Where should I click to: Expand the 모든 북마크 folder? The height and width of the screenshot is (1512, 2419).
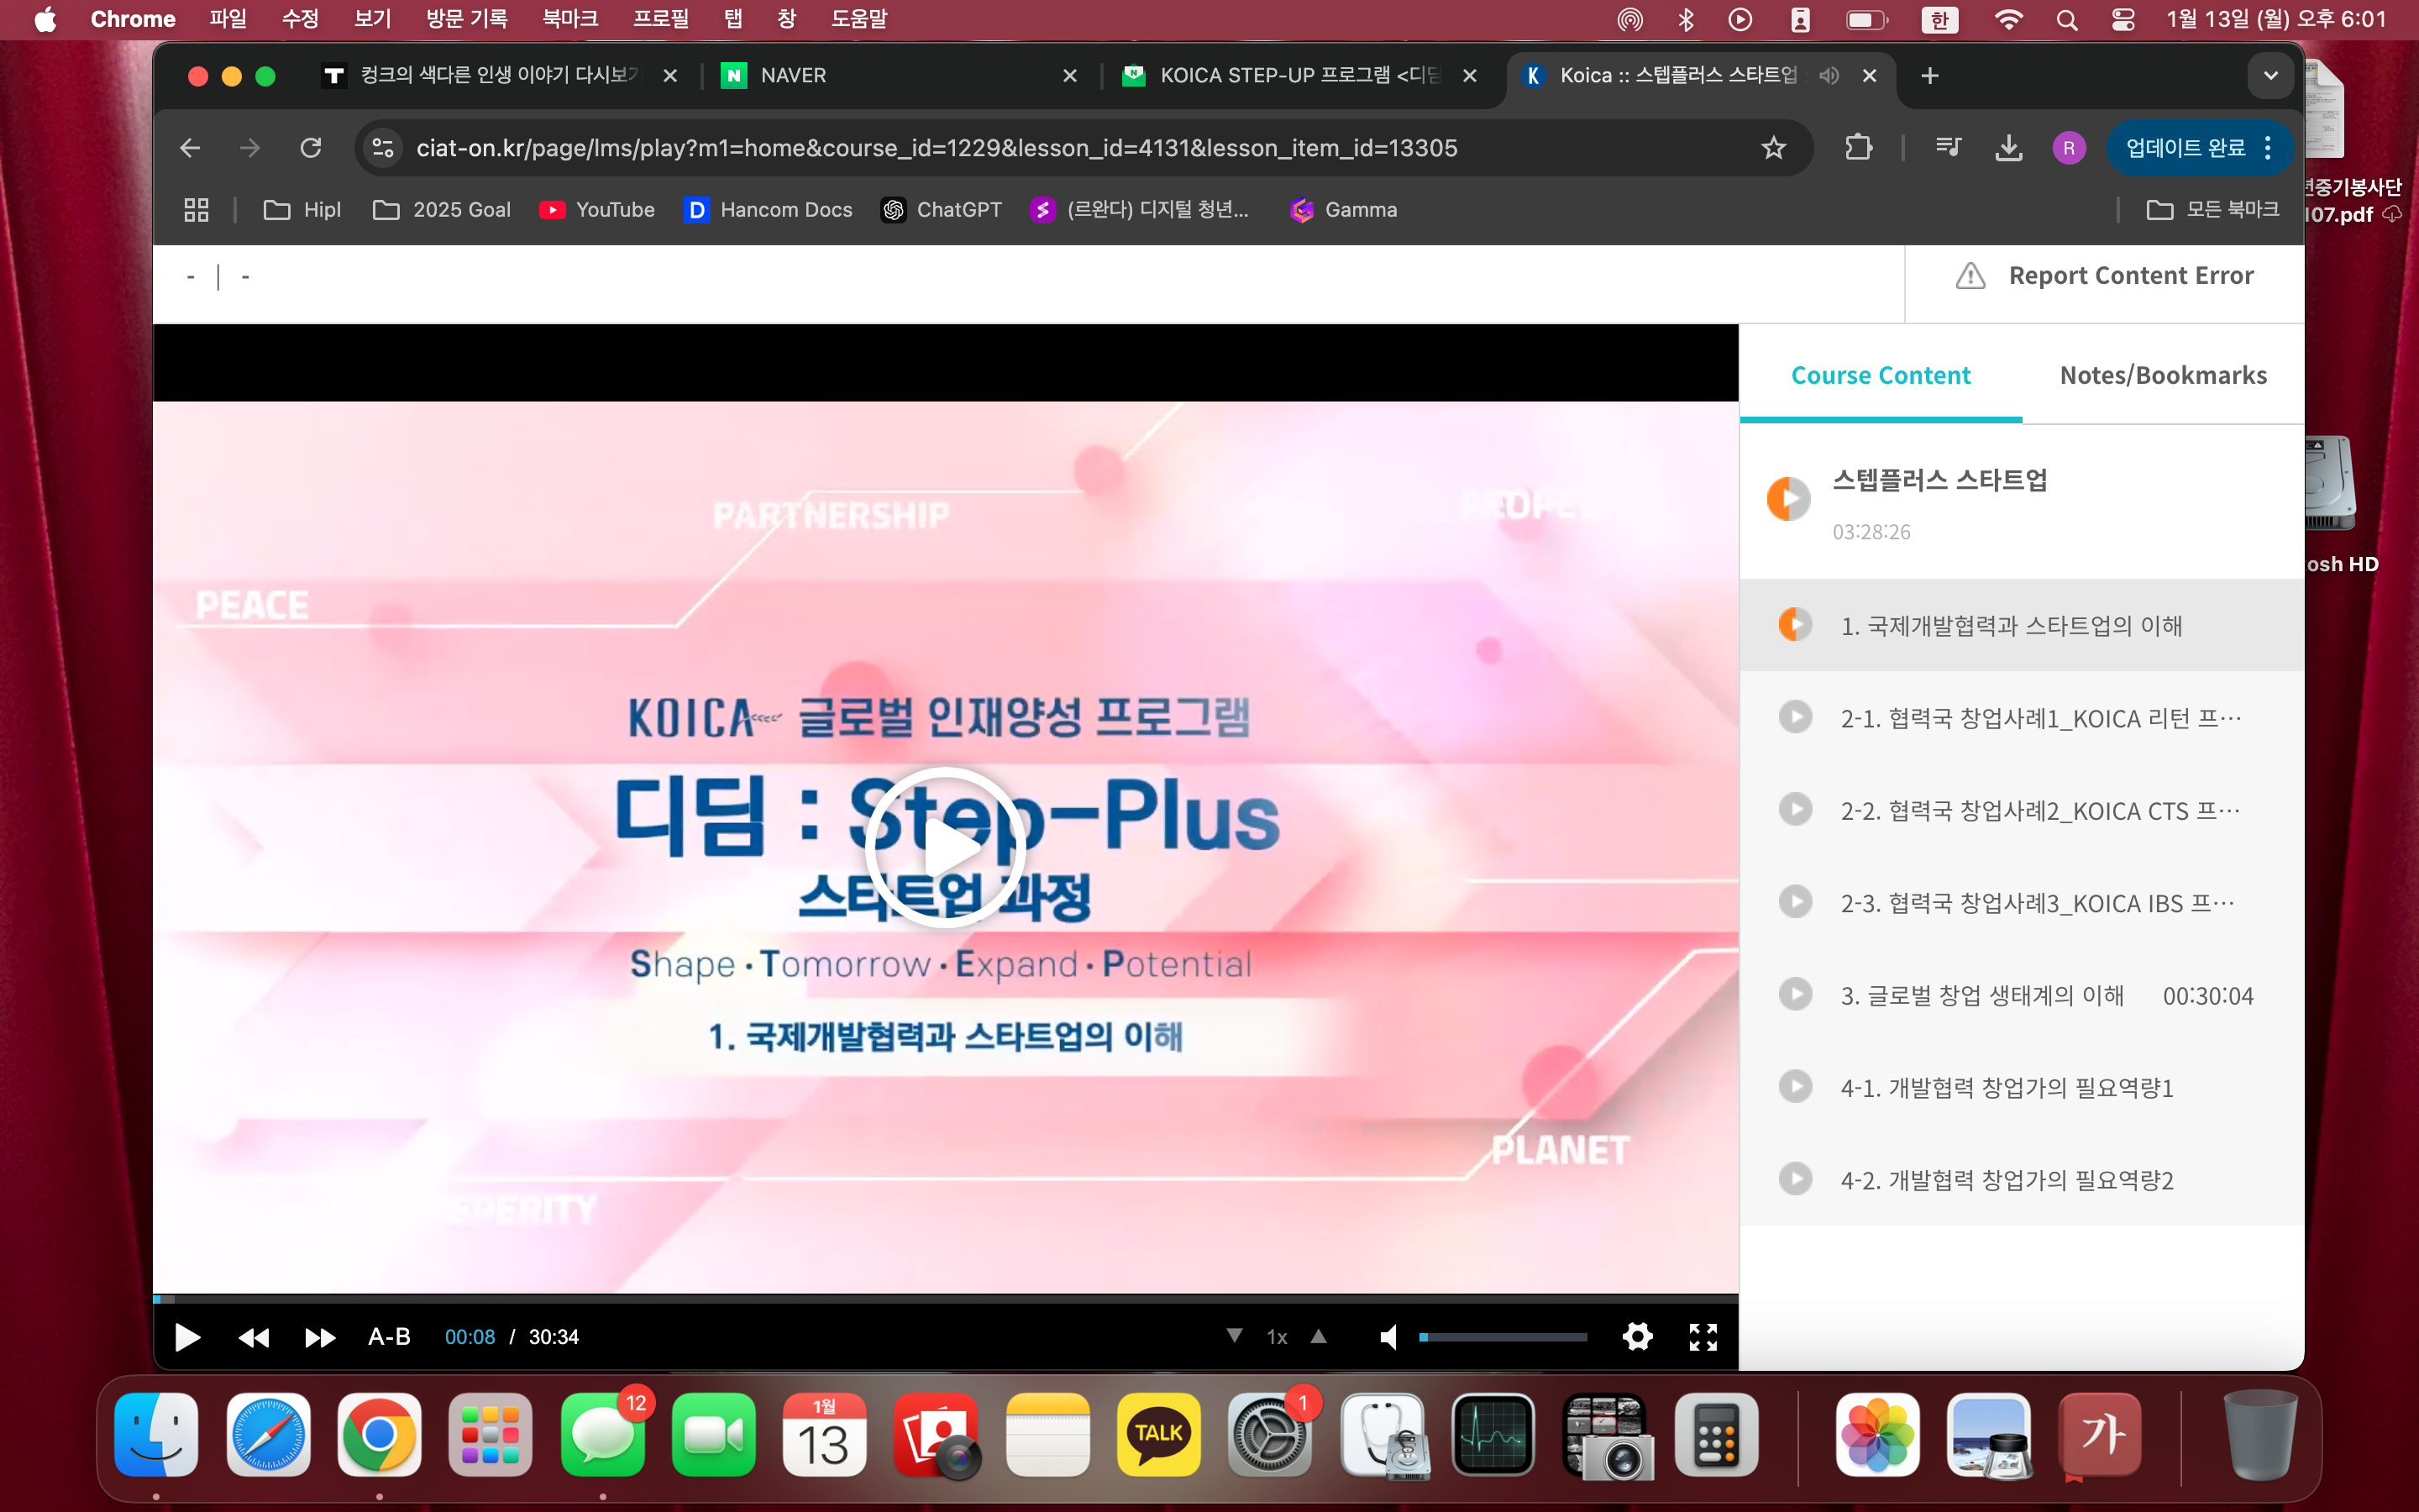(x=2213, y=210)
